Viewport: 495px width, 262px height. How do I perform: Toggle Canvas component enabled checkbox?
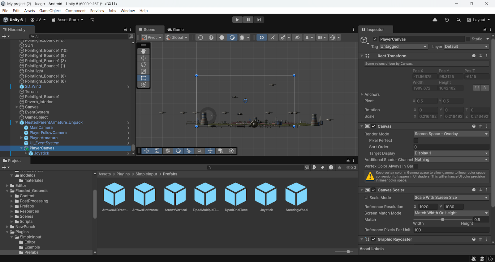[373, 126]
